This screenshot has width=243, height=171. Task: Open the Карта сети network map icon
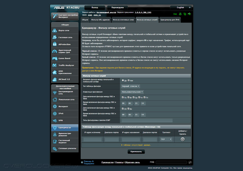pos(55,30)
